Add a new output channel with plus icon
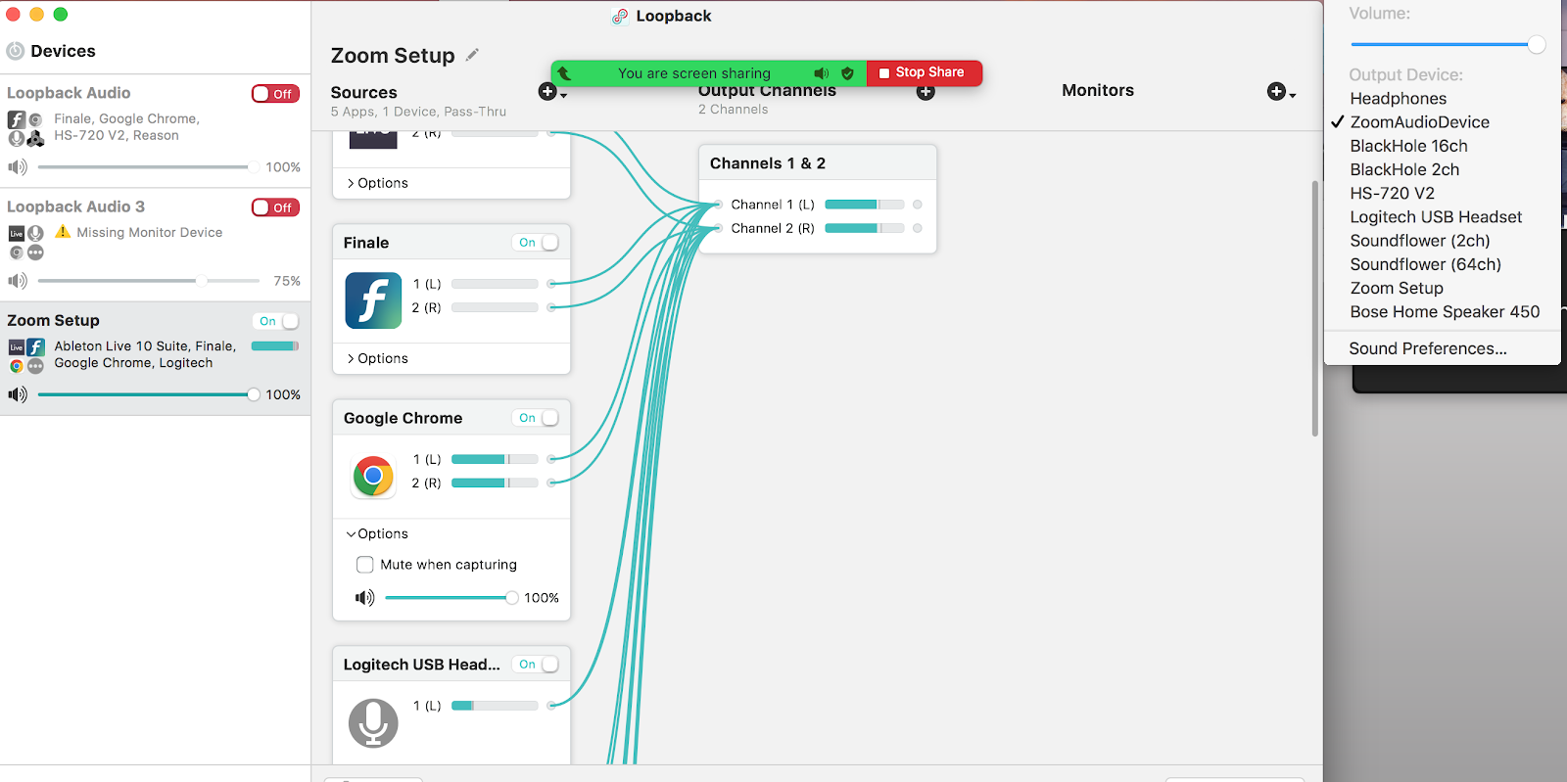Image resolution: width=1567 pixels, height=782 pixels. [x=926, y=92]
